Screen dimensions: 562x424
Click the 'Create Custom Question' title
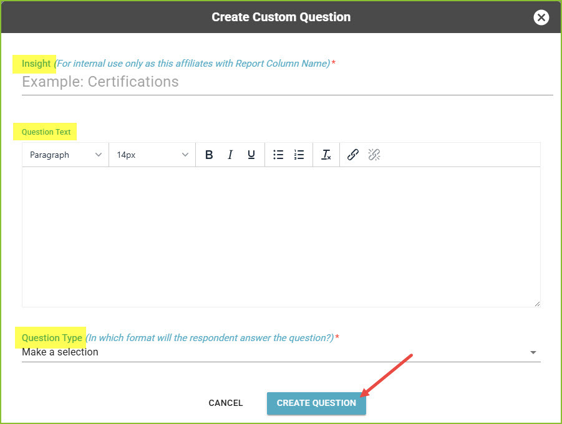[281, 17]
